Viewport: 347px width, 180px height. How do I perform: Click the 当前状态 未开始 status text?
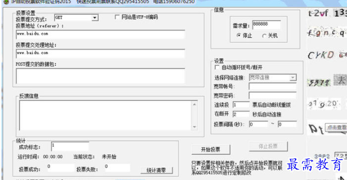pos(109,157)
